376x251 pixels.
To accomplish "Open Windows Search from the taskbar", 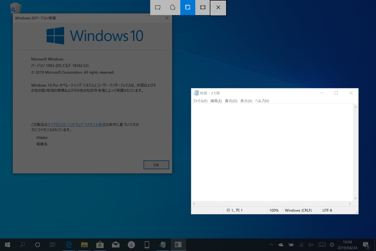I will point(22,244).
